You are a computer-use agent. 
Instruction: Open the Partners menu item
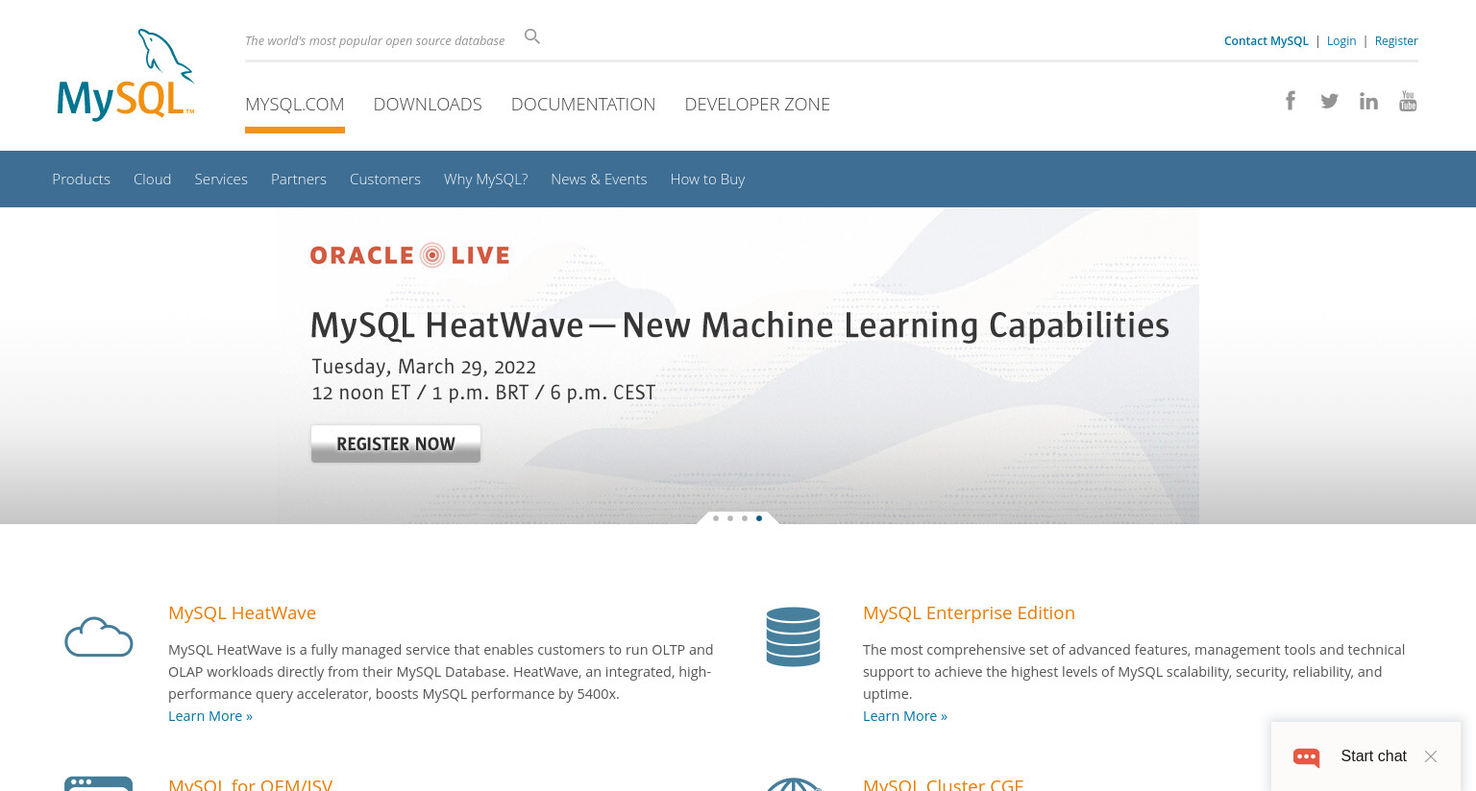point(299,179)
